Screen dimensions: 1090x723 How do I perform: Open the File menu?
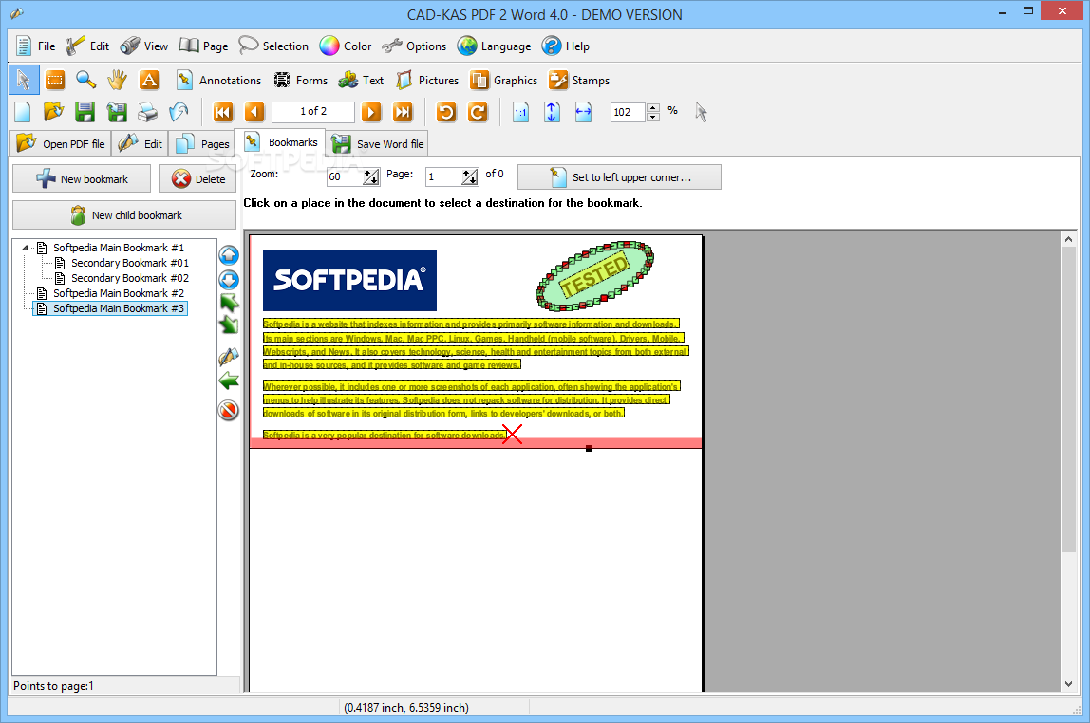35,46
